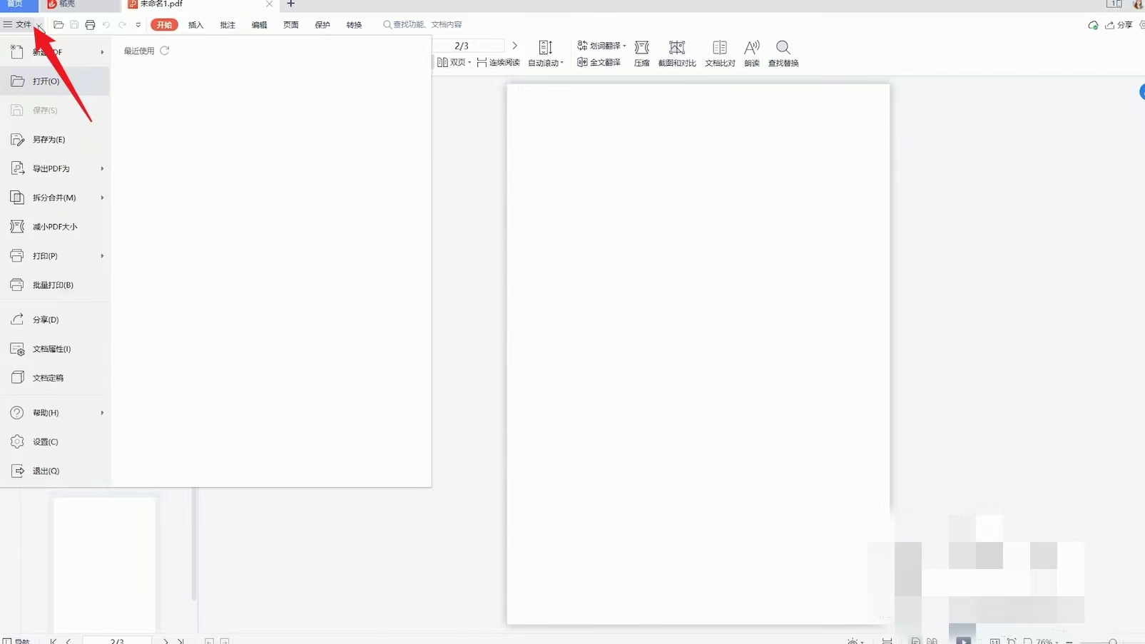The width and height of the screenshot is (1145, 644).
Task: Click the Share (分享) button at top right
Action: 1119,25
